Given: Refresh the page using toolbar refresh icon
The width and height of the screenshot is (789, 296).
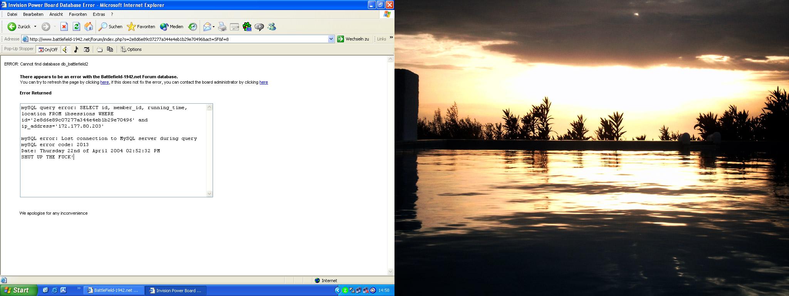Looking at the screenshot, I should [x=76, y=27].
